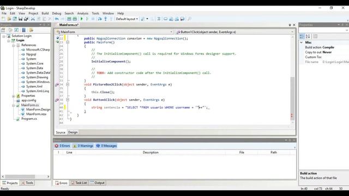349x196 pixels.
Task: Open the Debug menu
Action: tap(57, 13)
